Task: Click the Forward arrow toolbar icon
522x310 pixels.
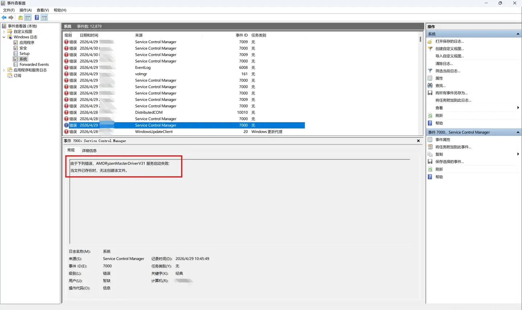Action: tap(11, 17)
